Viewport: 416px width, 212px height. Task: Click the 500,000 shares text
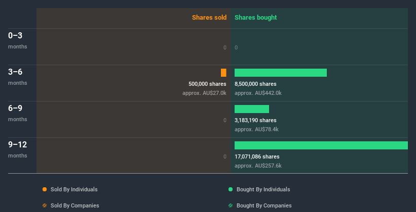(x=207, y=84)
